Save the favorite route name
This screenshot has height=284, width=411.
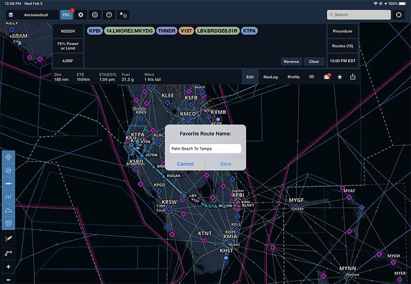tap(226, 164)
